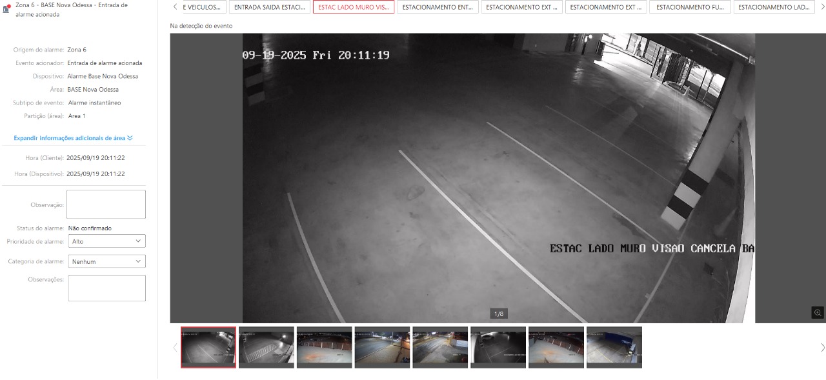Select the first highlighted camera thumbnail
This screenshot has height=380, width=826.
(208, 347)
